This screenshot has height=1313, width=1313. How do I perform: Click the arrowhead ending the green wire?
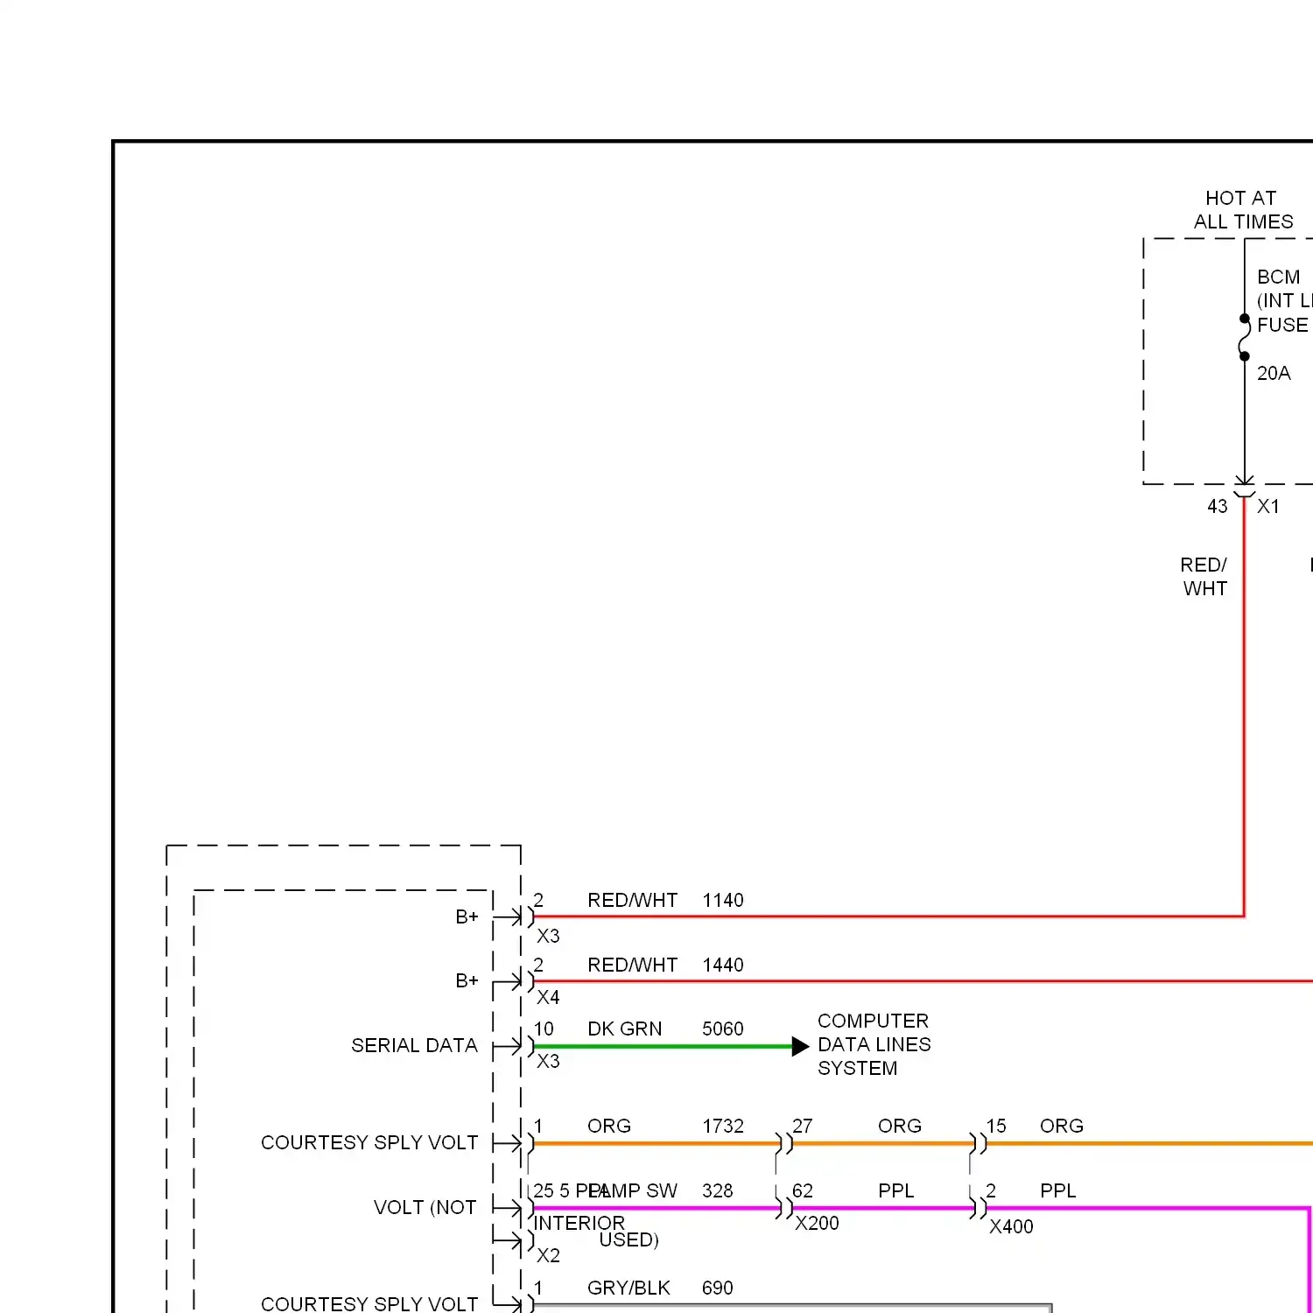coord(800,1046)
